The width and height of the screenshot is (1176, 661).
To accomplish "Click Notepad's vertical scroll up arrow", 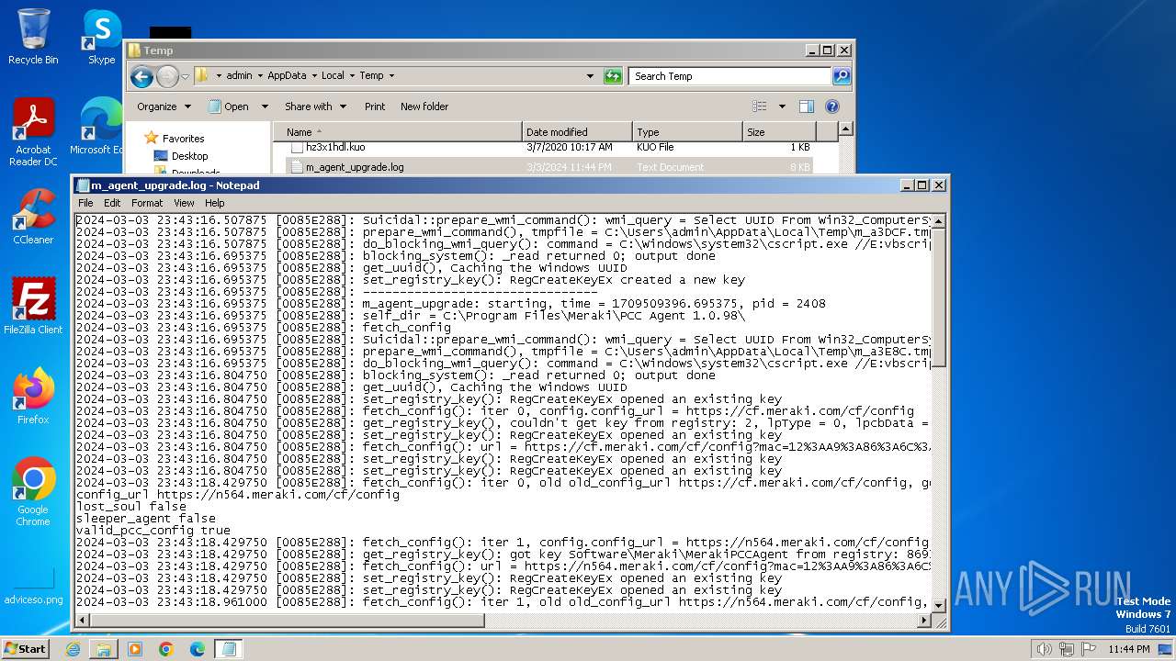I will [939, 221].
